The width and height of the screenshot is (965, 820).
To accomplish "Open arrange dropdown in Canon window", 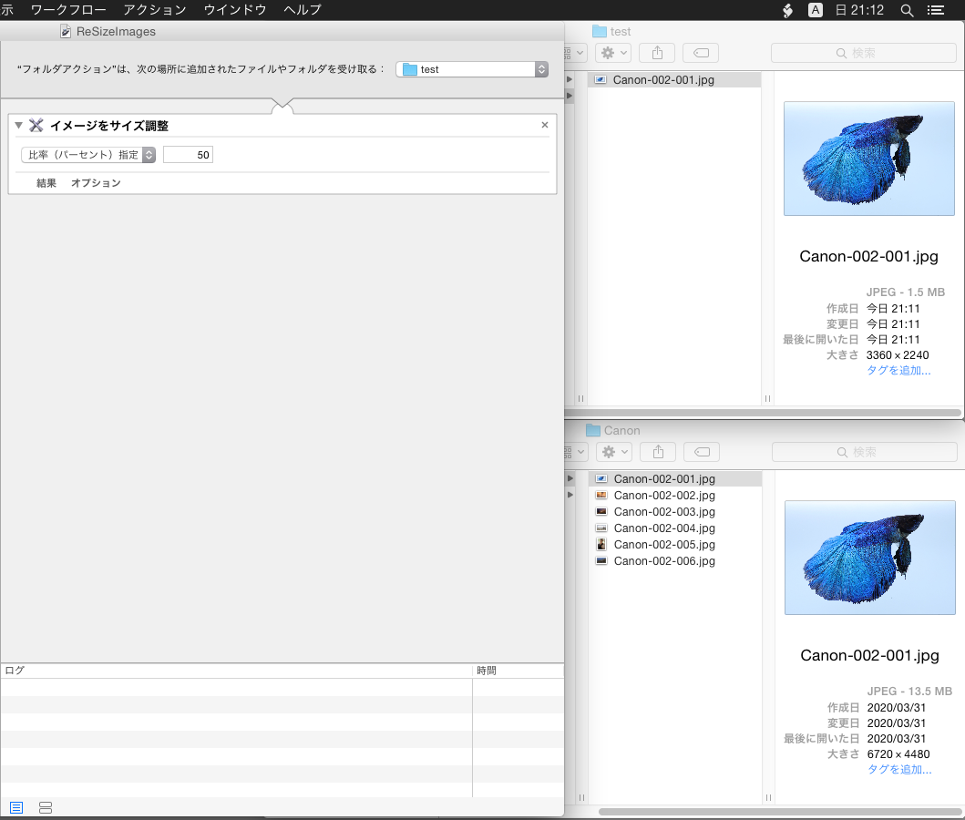I will click(x=576, y=452).
